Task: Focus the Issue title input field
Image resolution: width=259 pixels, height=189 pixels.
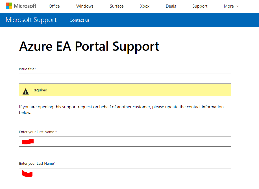Action: [x=125, y=79]
